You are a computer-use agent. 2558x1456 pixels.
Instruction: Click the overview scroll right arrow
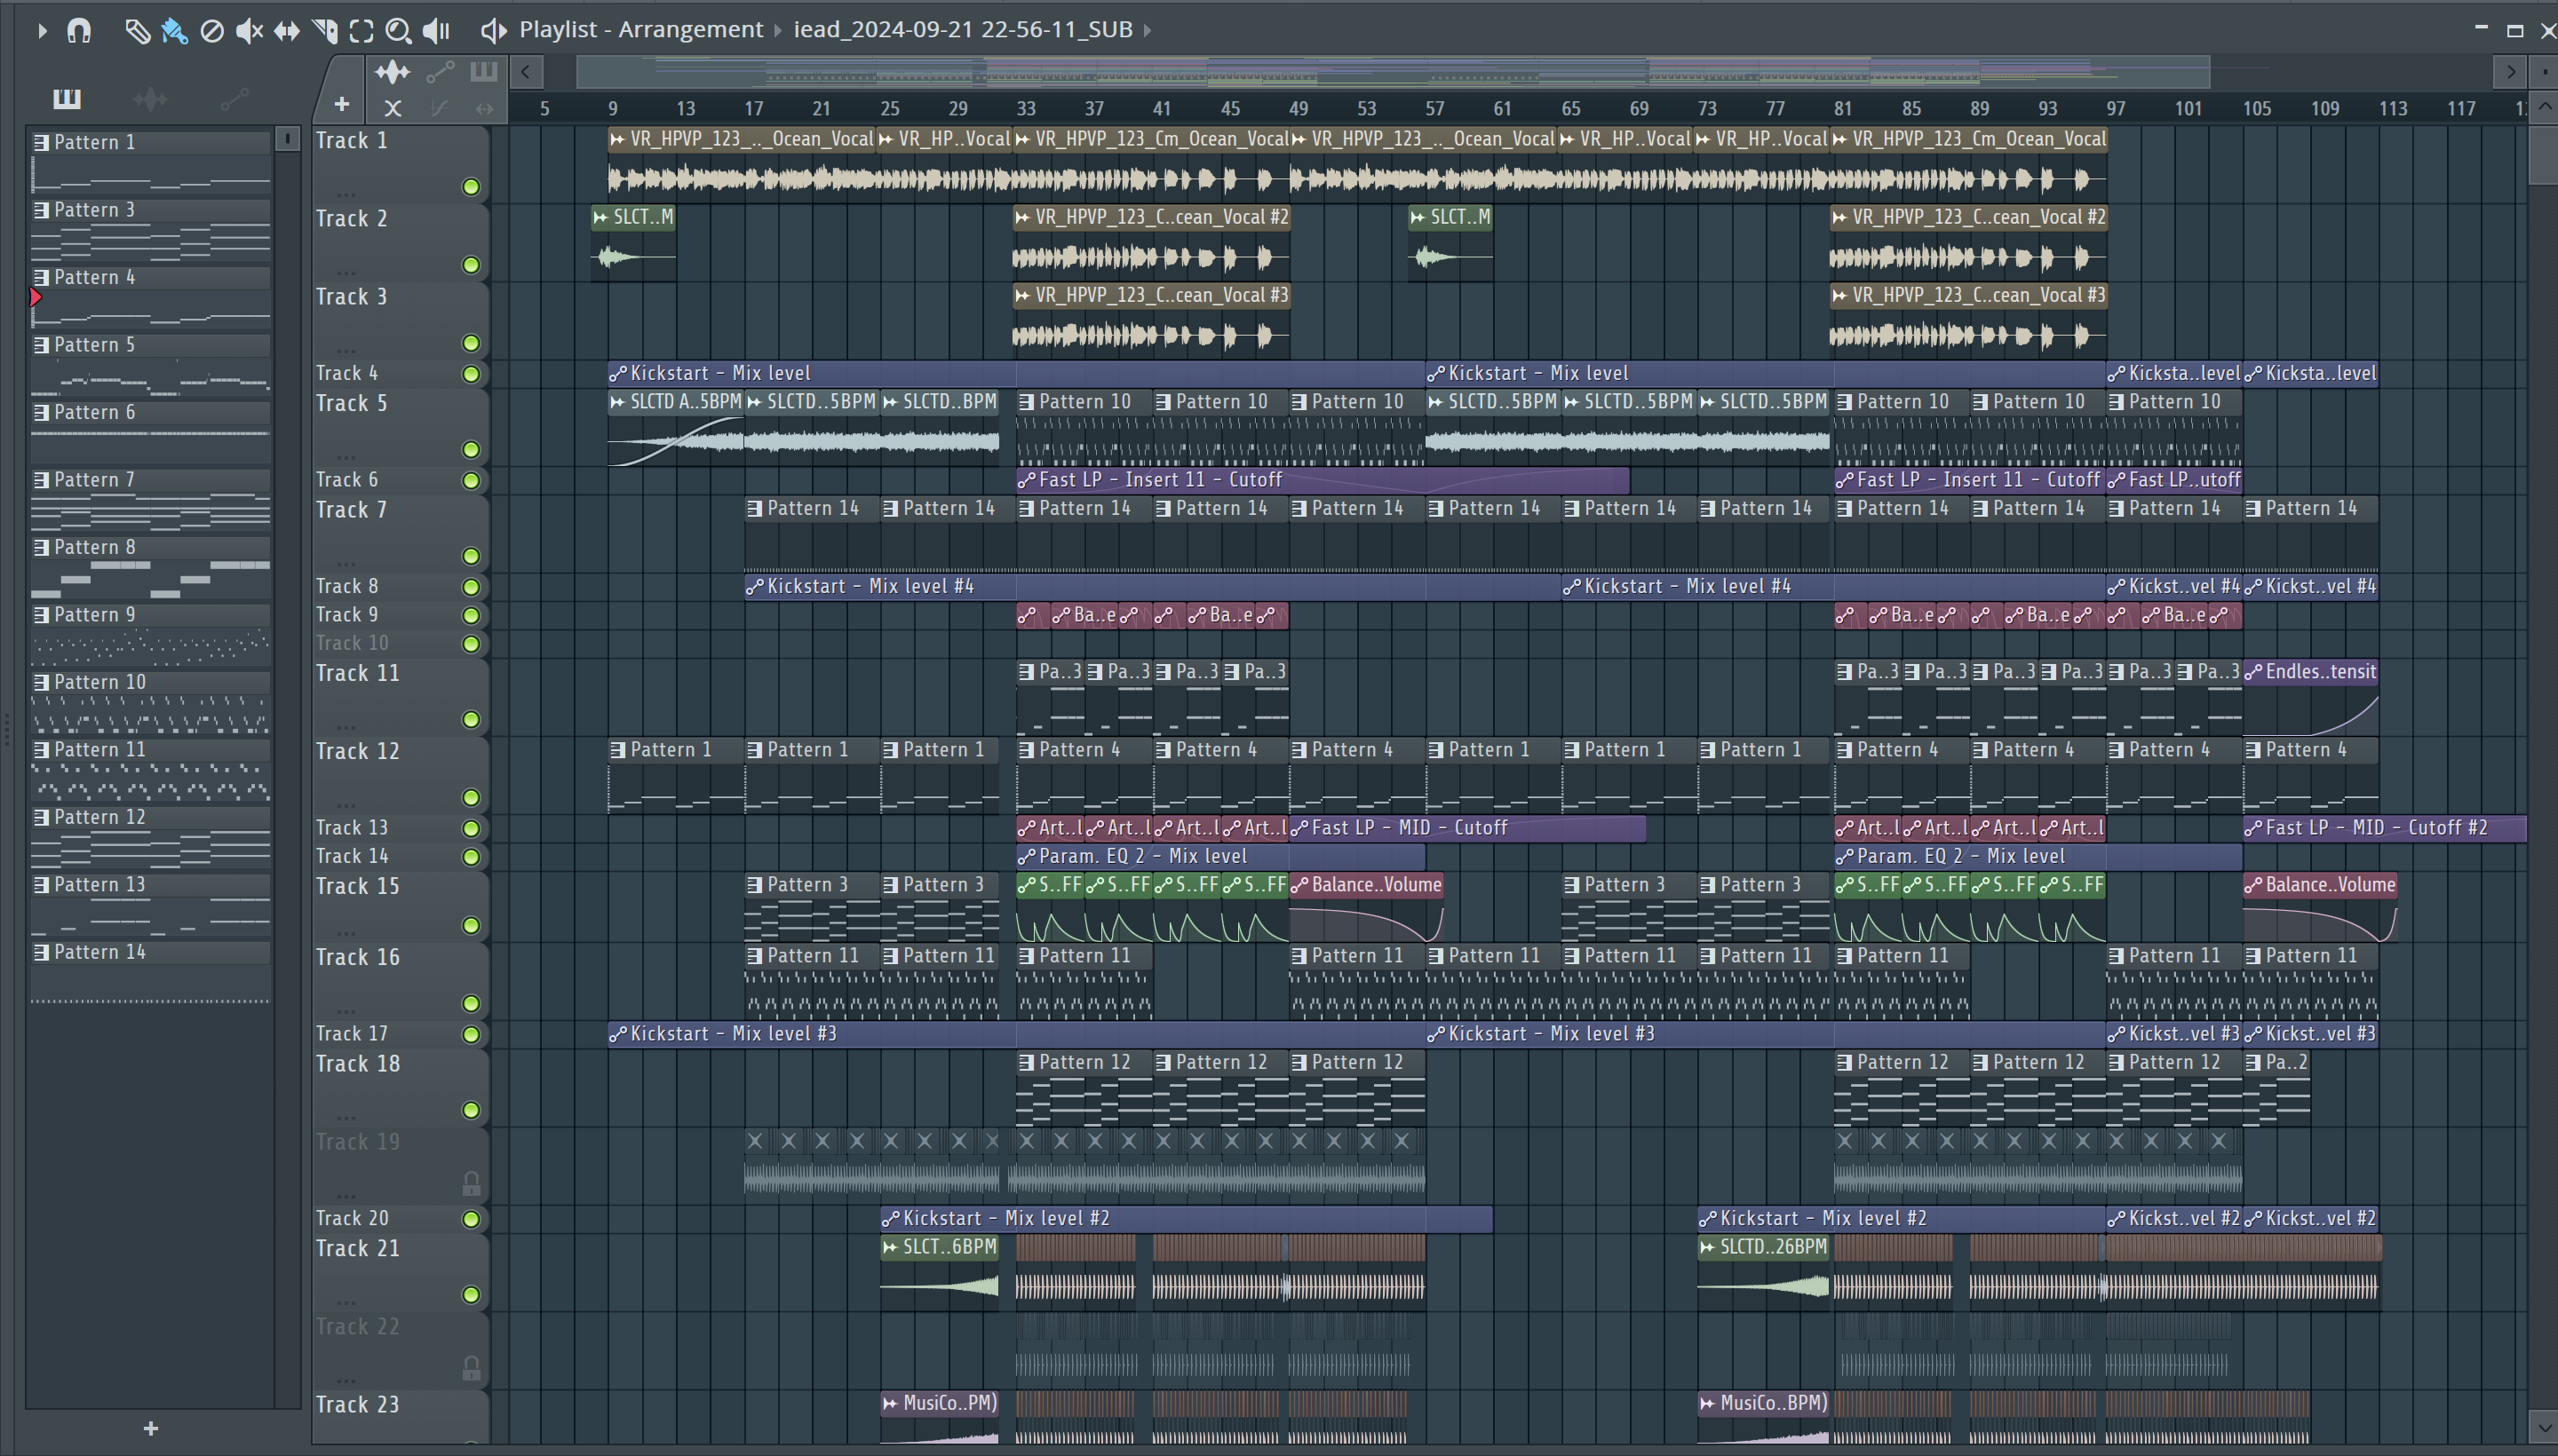click(2510, 72)
